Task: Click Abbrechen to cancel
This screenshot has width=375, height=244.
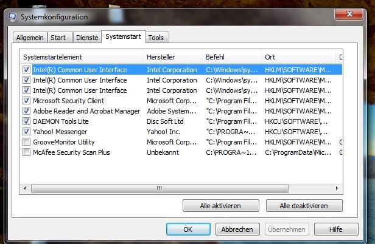Action: pos(237,229)
